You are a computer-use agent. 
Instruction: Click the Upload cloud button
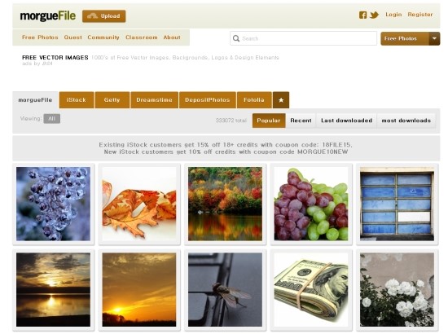point(104,16)
